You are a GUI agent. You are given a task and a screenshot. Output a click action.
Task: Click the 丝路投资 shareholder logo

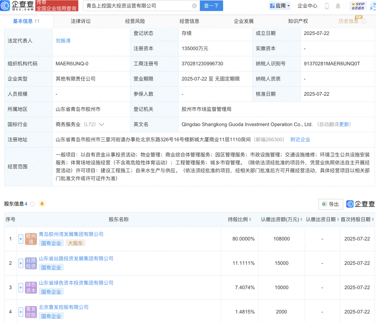tap(31, 263)
